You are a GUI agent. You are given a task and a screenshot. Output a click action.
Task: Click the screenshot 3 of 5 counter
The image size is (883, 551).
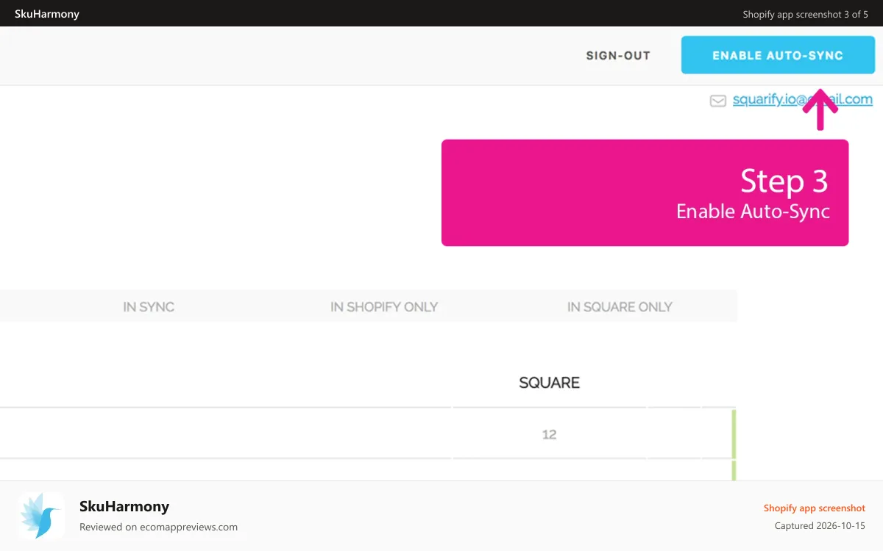click(805, 14)
